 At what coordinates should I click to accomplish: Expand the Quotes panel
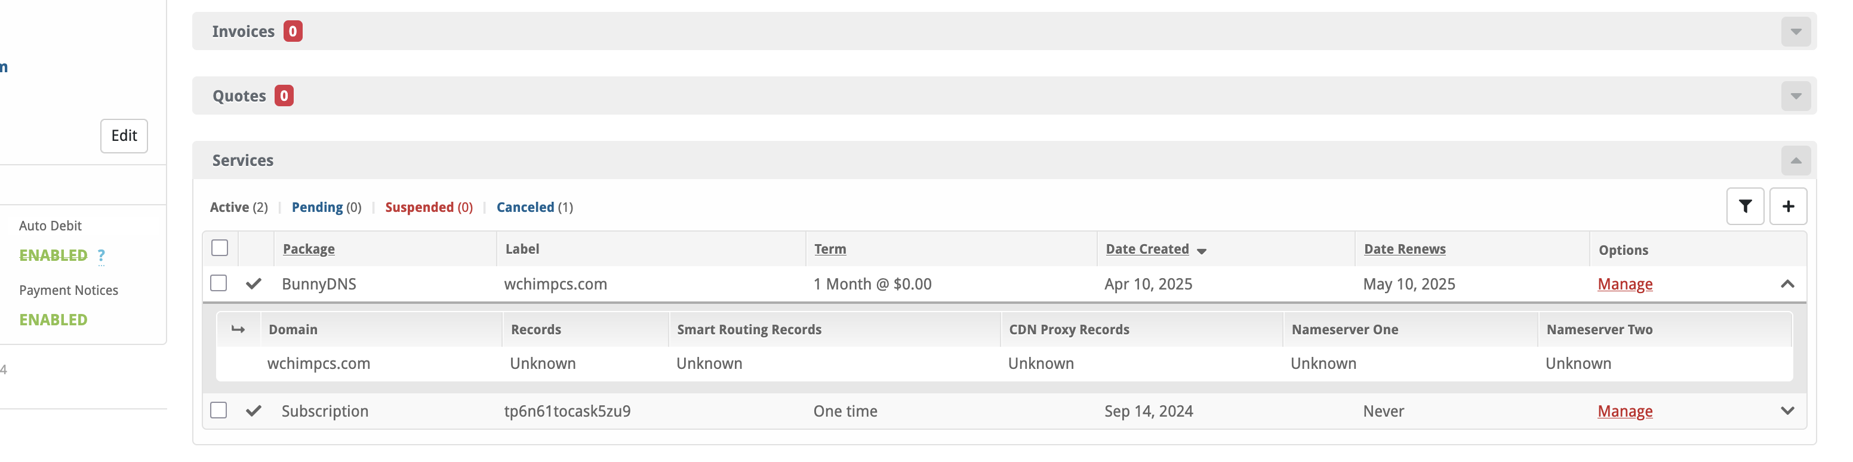pos(1796,96)
